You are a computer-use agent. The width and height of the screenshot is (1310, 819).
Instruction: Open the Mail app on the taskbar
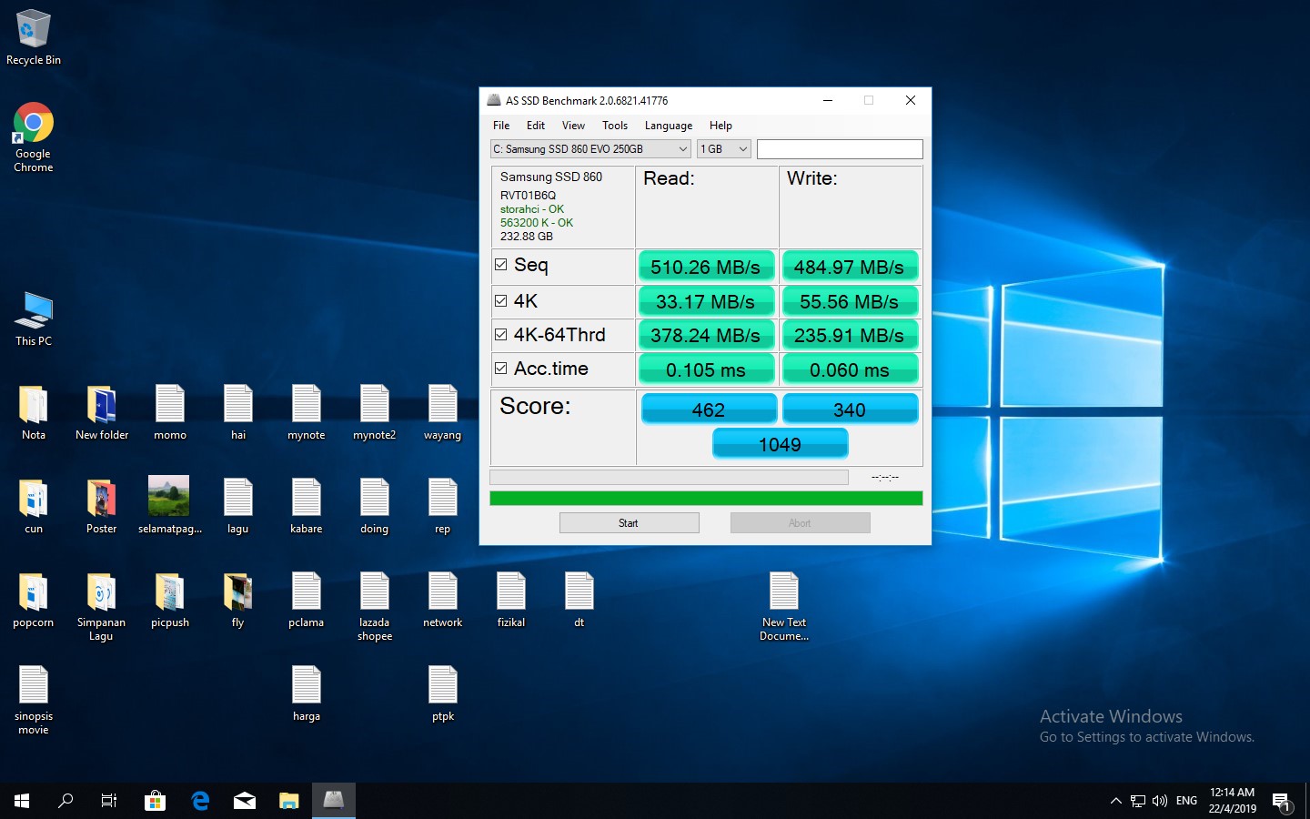tap(245, 801)
